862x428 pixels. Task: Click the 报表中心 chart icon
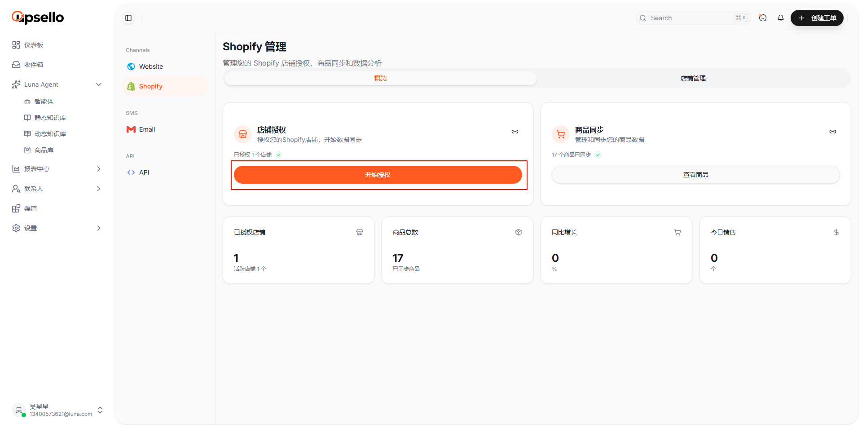tap(16, 169)
